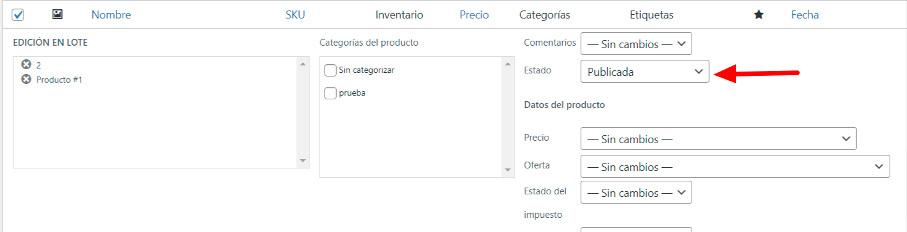Remove product 2 from bulk edit list
Image resolution: width=907 pixels, height=232 pixels.
coord(26,64)
